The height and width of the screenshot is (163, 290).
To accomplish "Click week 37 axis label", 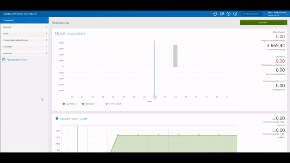I will tap(227, 97).
